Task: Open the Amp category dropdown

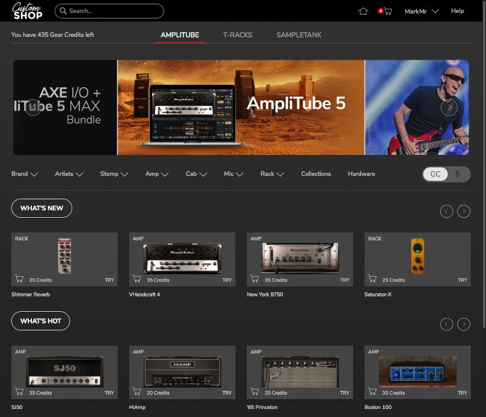Action: point(156,174)
